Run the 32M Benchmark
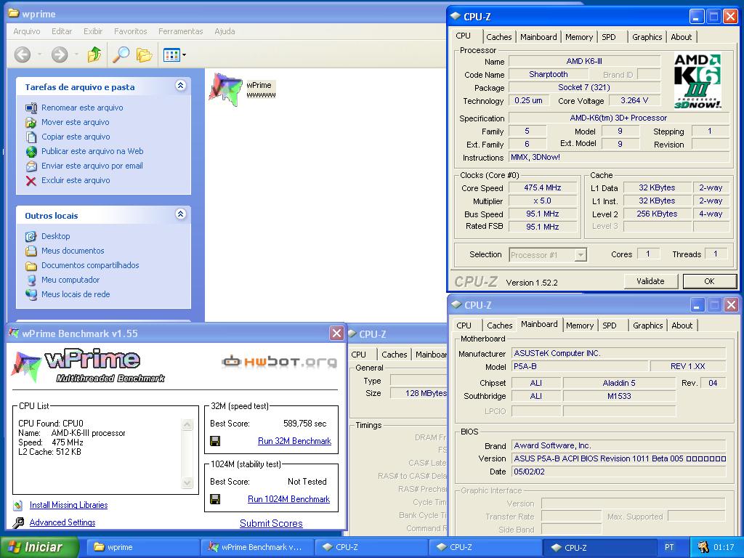This screenshot has width=744, height=558. (295, 441)
